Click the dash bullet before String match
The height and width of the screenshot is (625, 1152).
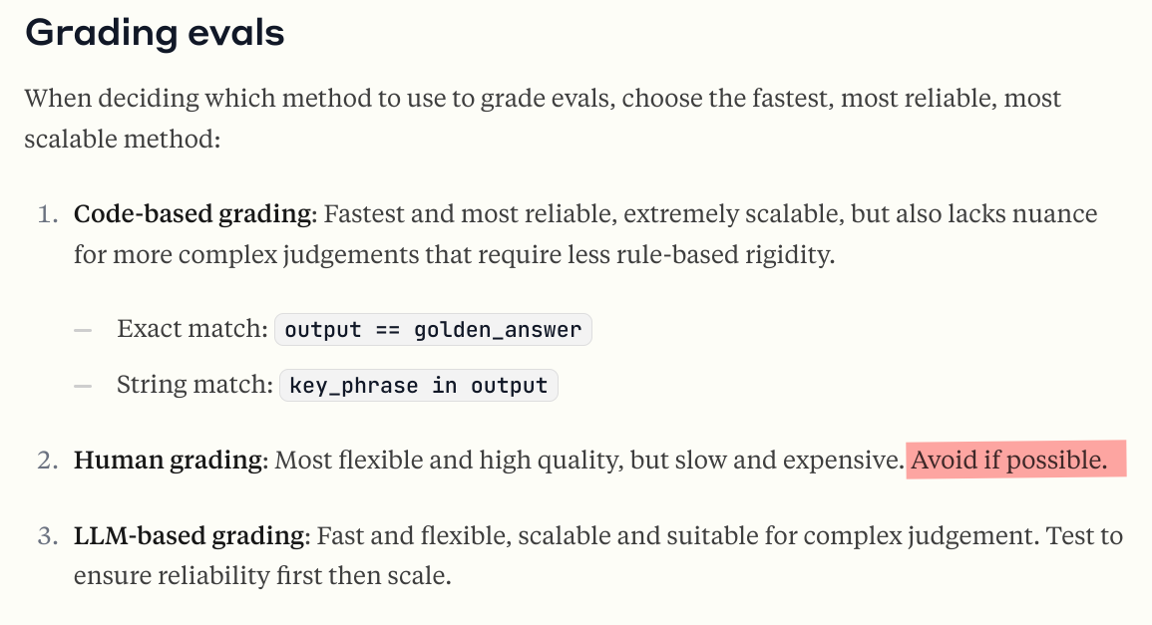click(x=83, y=386)
